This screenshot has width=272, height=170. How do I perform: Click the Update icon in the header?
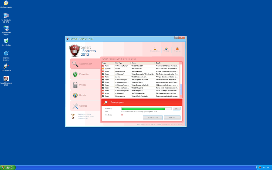tap(166, 49)
